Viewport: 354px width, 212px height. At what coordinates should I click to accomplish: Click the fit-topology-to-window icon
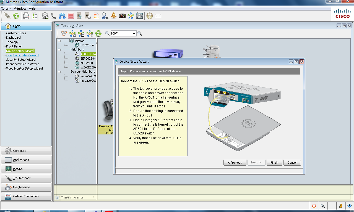coord(72,33)
